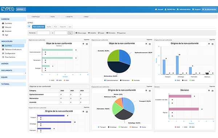Image resolution: width=218 pixels, height=138 pixels.
Task: Click Supprimer in dashboard toolbar
Action: (121, 33)
